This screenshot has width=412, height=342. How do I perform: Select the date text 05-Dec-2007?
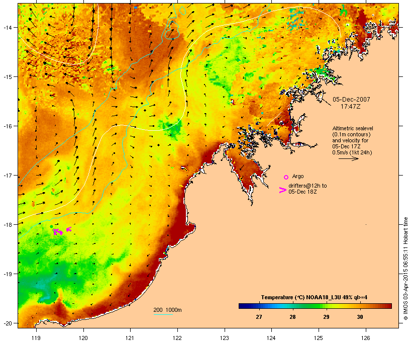click(351, 100)
